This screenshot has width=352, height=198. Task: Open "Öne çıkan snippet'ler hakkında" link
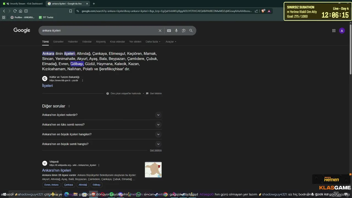(x=126, y=94)
